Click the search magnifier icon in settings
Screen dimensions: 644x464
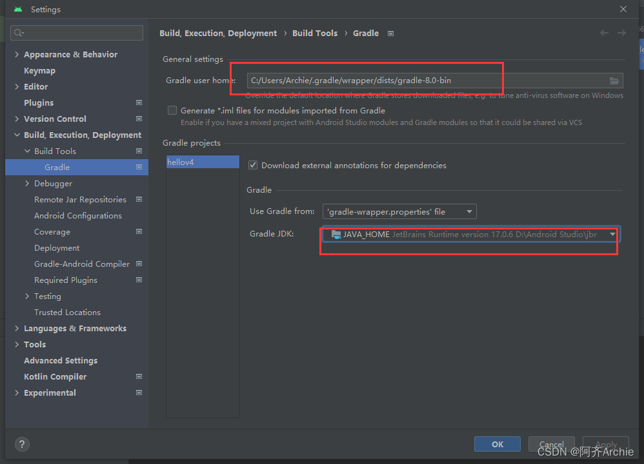click(19, 33)
